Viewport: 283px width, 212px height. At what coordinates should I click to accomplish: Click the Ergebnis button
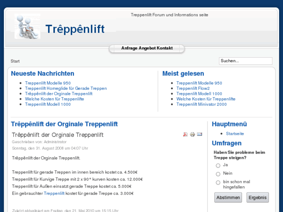click(x=258, y=198)
